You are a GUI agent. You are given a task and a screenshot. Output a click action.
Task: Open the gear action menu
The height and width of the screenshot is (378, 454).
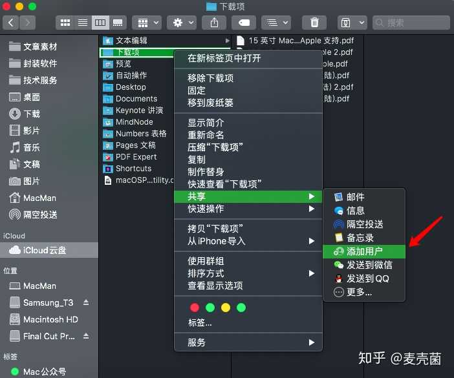pos(182,23)
